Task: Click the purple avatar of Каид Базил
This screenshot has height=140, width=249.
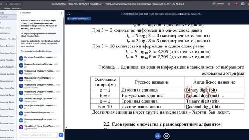Action: tap(21, 127)
